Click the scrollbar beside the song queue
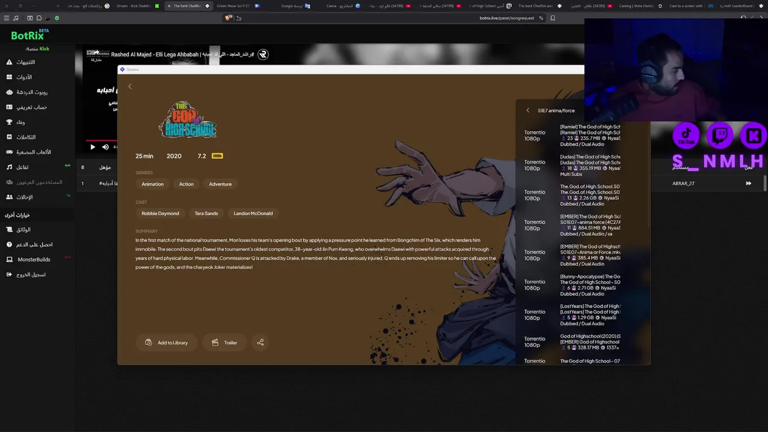768x432 pixels. (x=765, y=184)
